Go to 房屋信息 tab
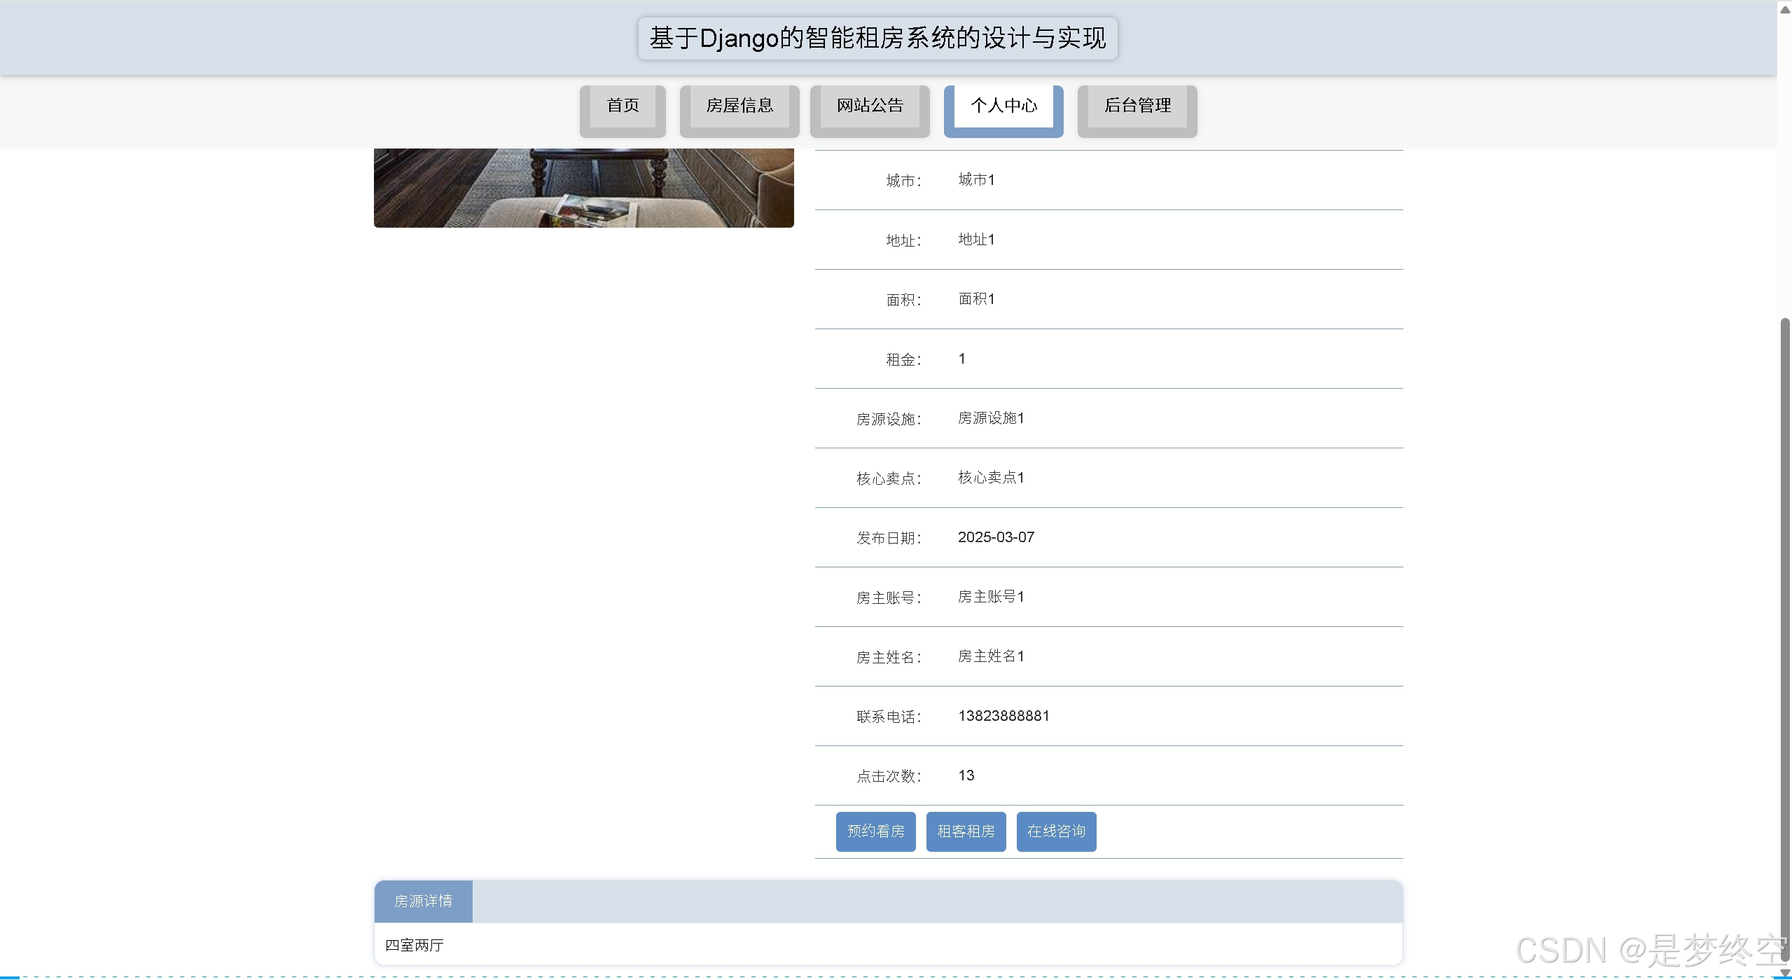Image resolution: width=1792 pixels, height=980 pixels. (x=739, y=106)
